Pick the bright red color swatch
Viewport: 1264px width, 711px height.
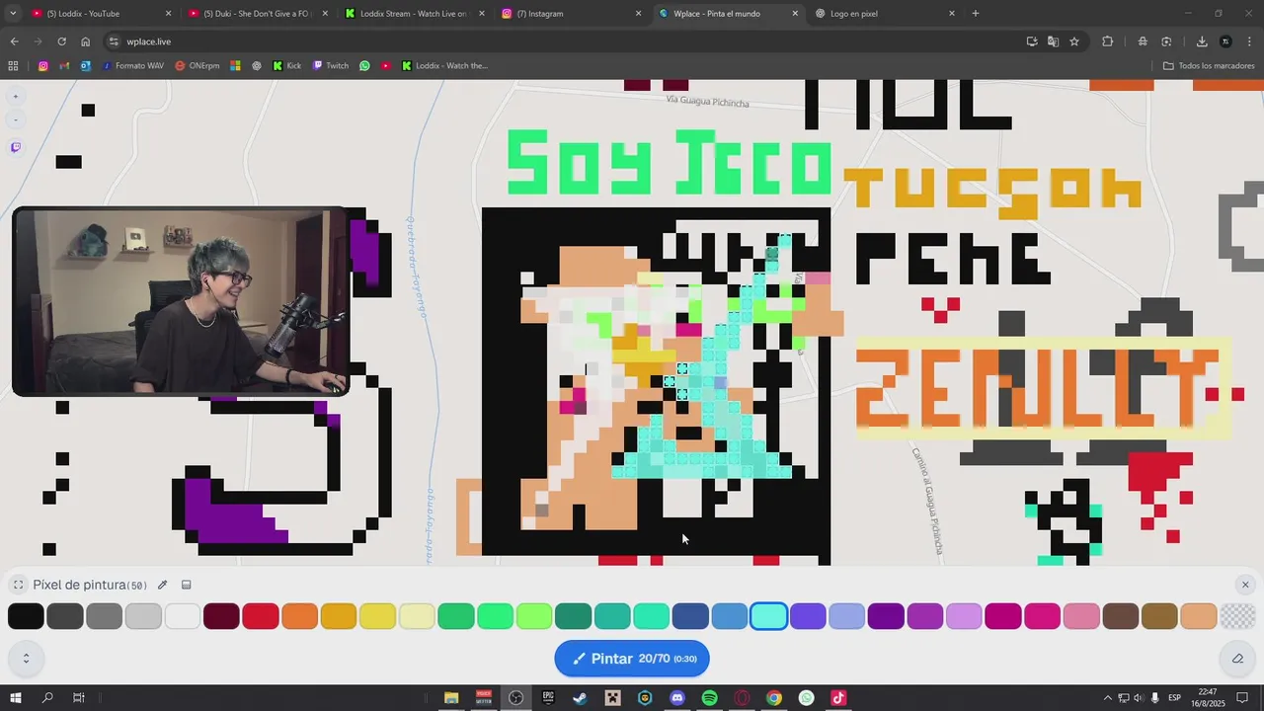click(261, 616)
